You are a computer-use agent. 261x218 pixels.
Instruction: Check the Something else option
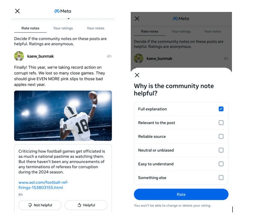click(221, 177)
